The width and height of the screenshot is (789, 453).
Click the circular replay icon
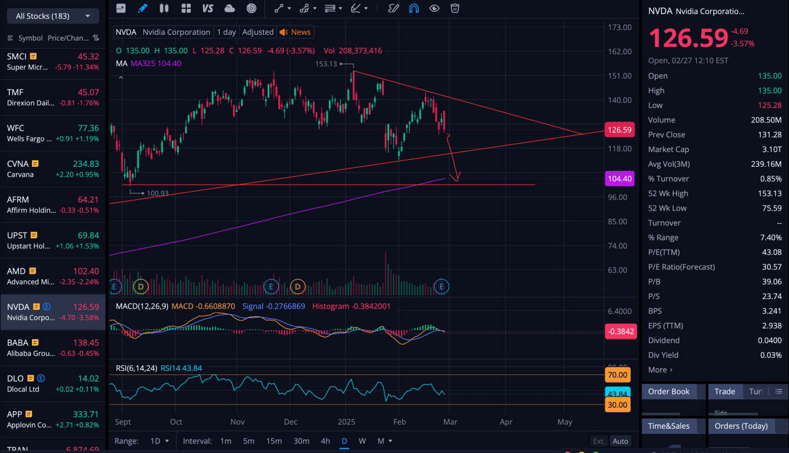(x=252, y=8)
